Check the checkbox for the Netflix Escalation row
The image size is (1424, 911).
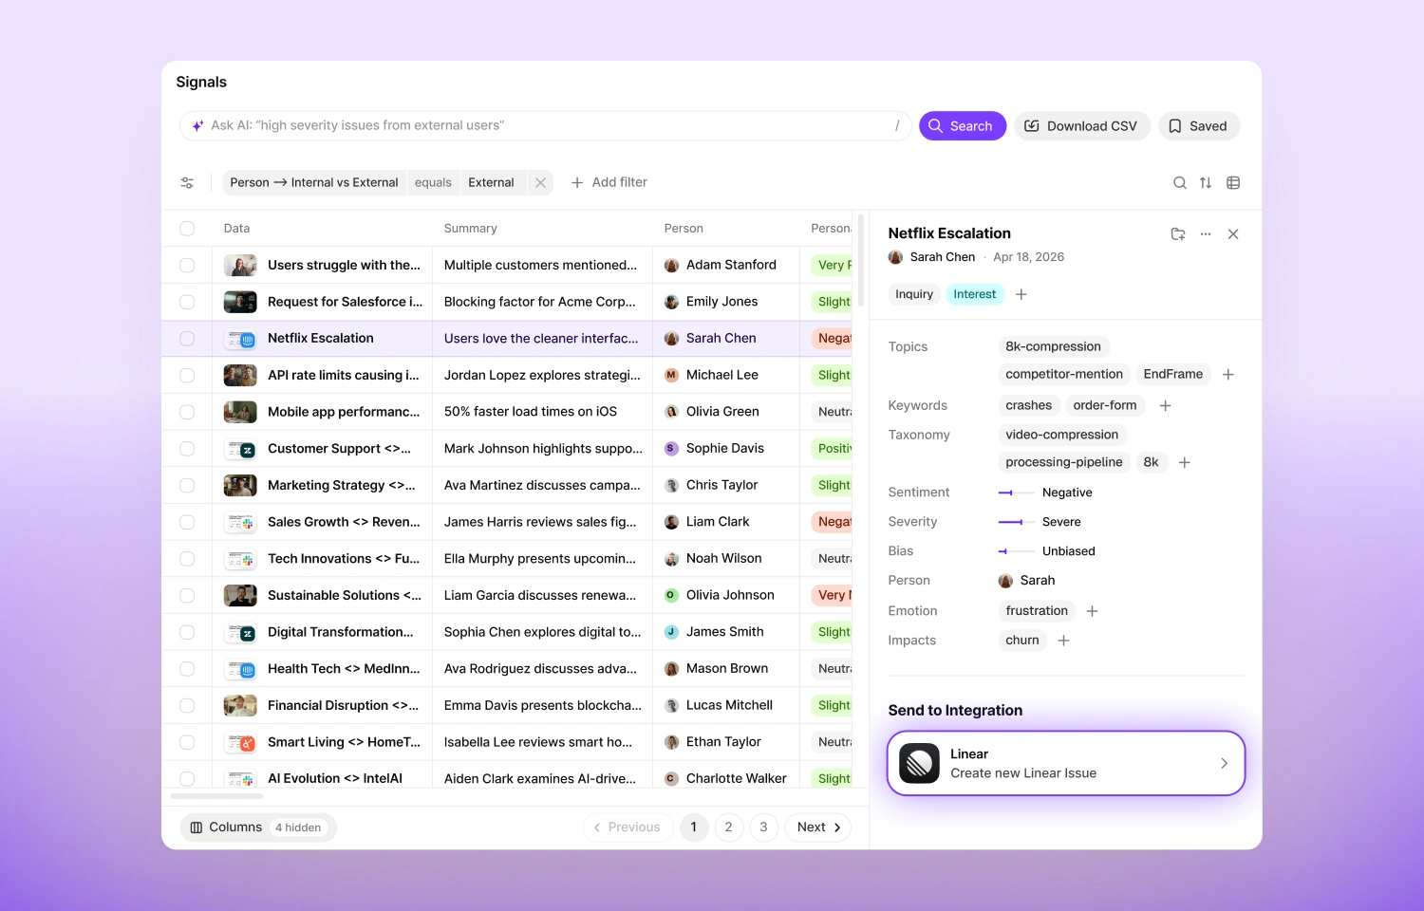187,338
